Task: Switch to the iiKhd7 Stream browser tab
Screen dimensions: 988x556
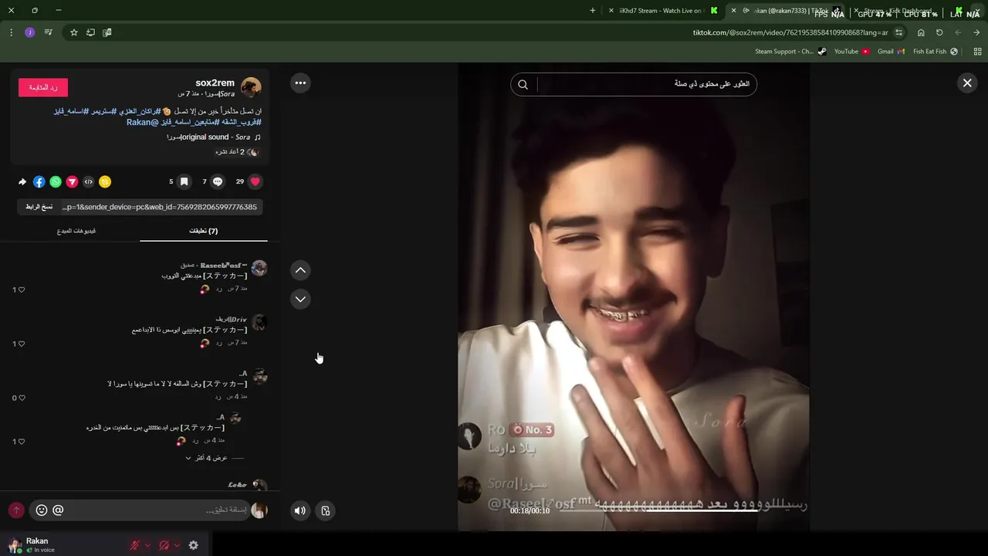Action: (x=664, y=11)
